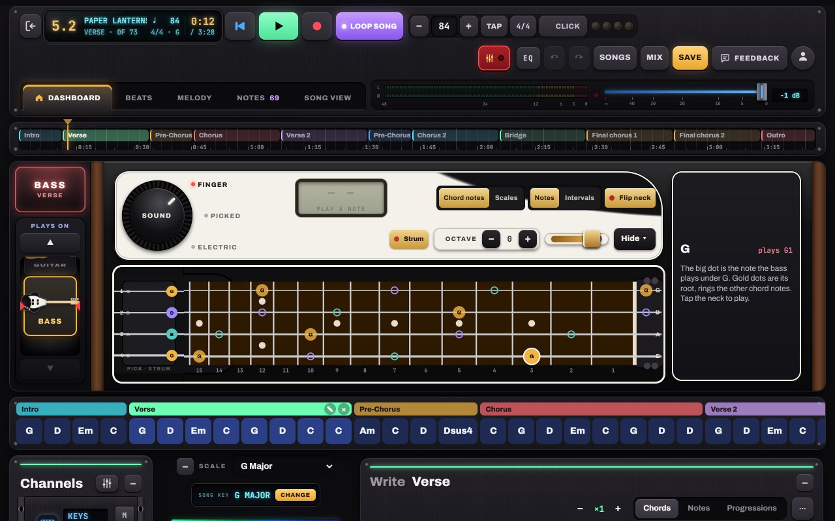835x521 pixels.
Task: Decrease tempo with the minus button beside 84
Action: (x=419, y=26)
